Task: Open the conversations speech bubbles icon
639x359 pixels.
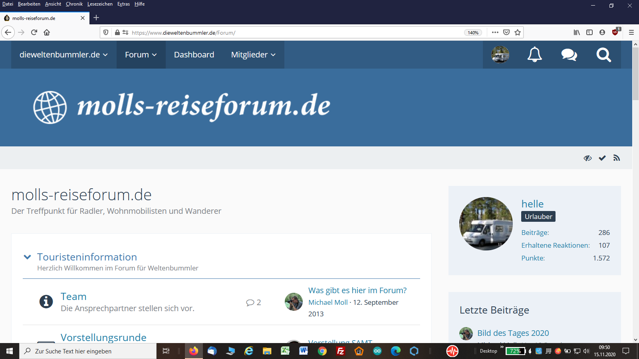Action: [x=569, y=55]
